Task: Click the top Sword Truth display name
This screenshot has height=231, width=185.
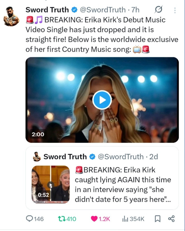Action: pyautogui.click(x=47, y=10)
